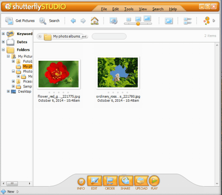
Task: Select the medium thumbnail size icon
Action: click(x=138, y=19)
